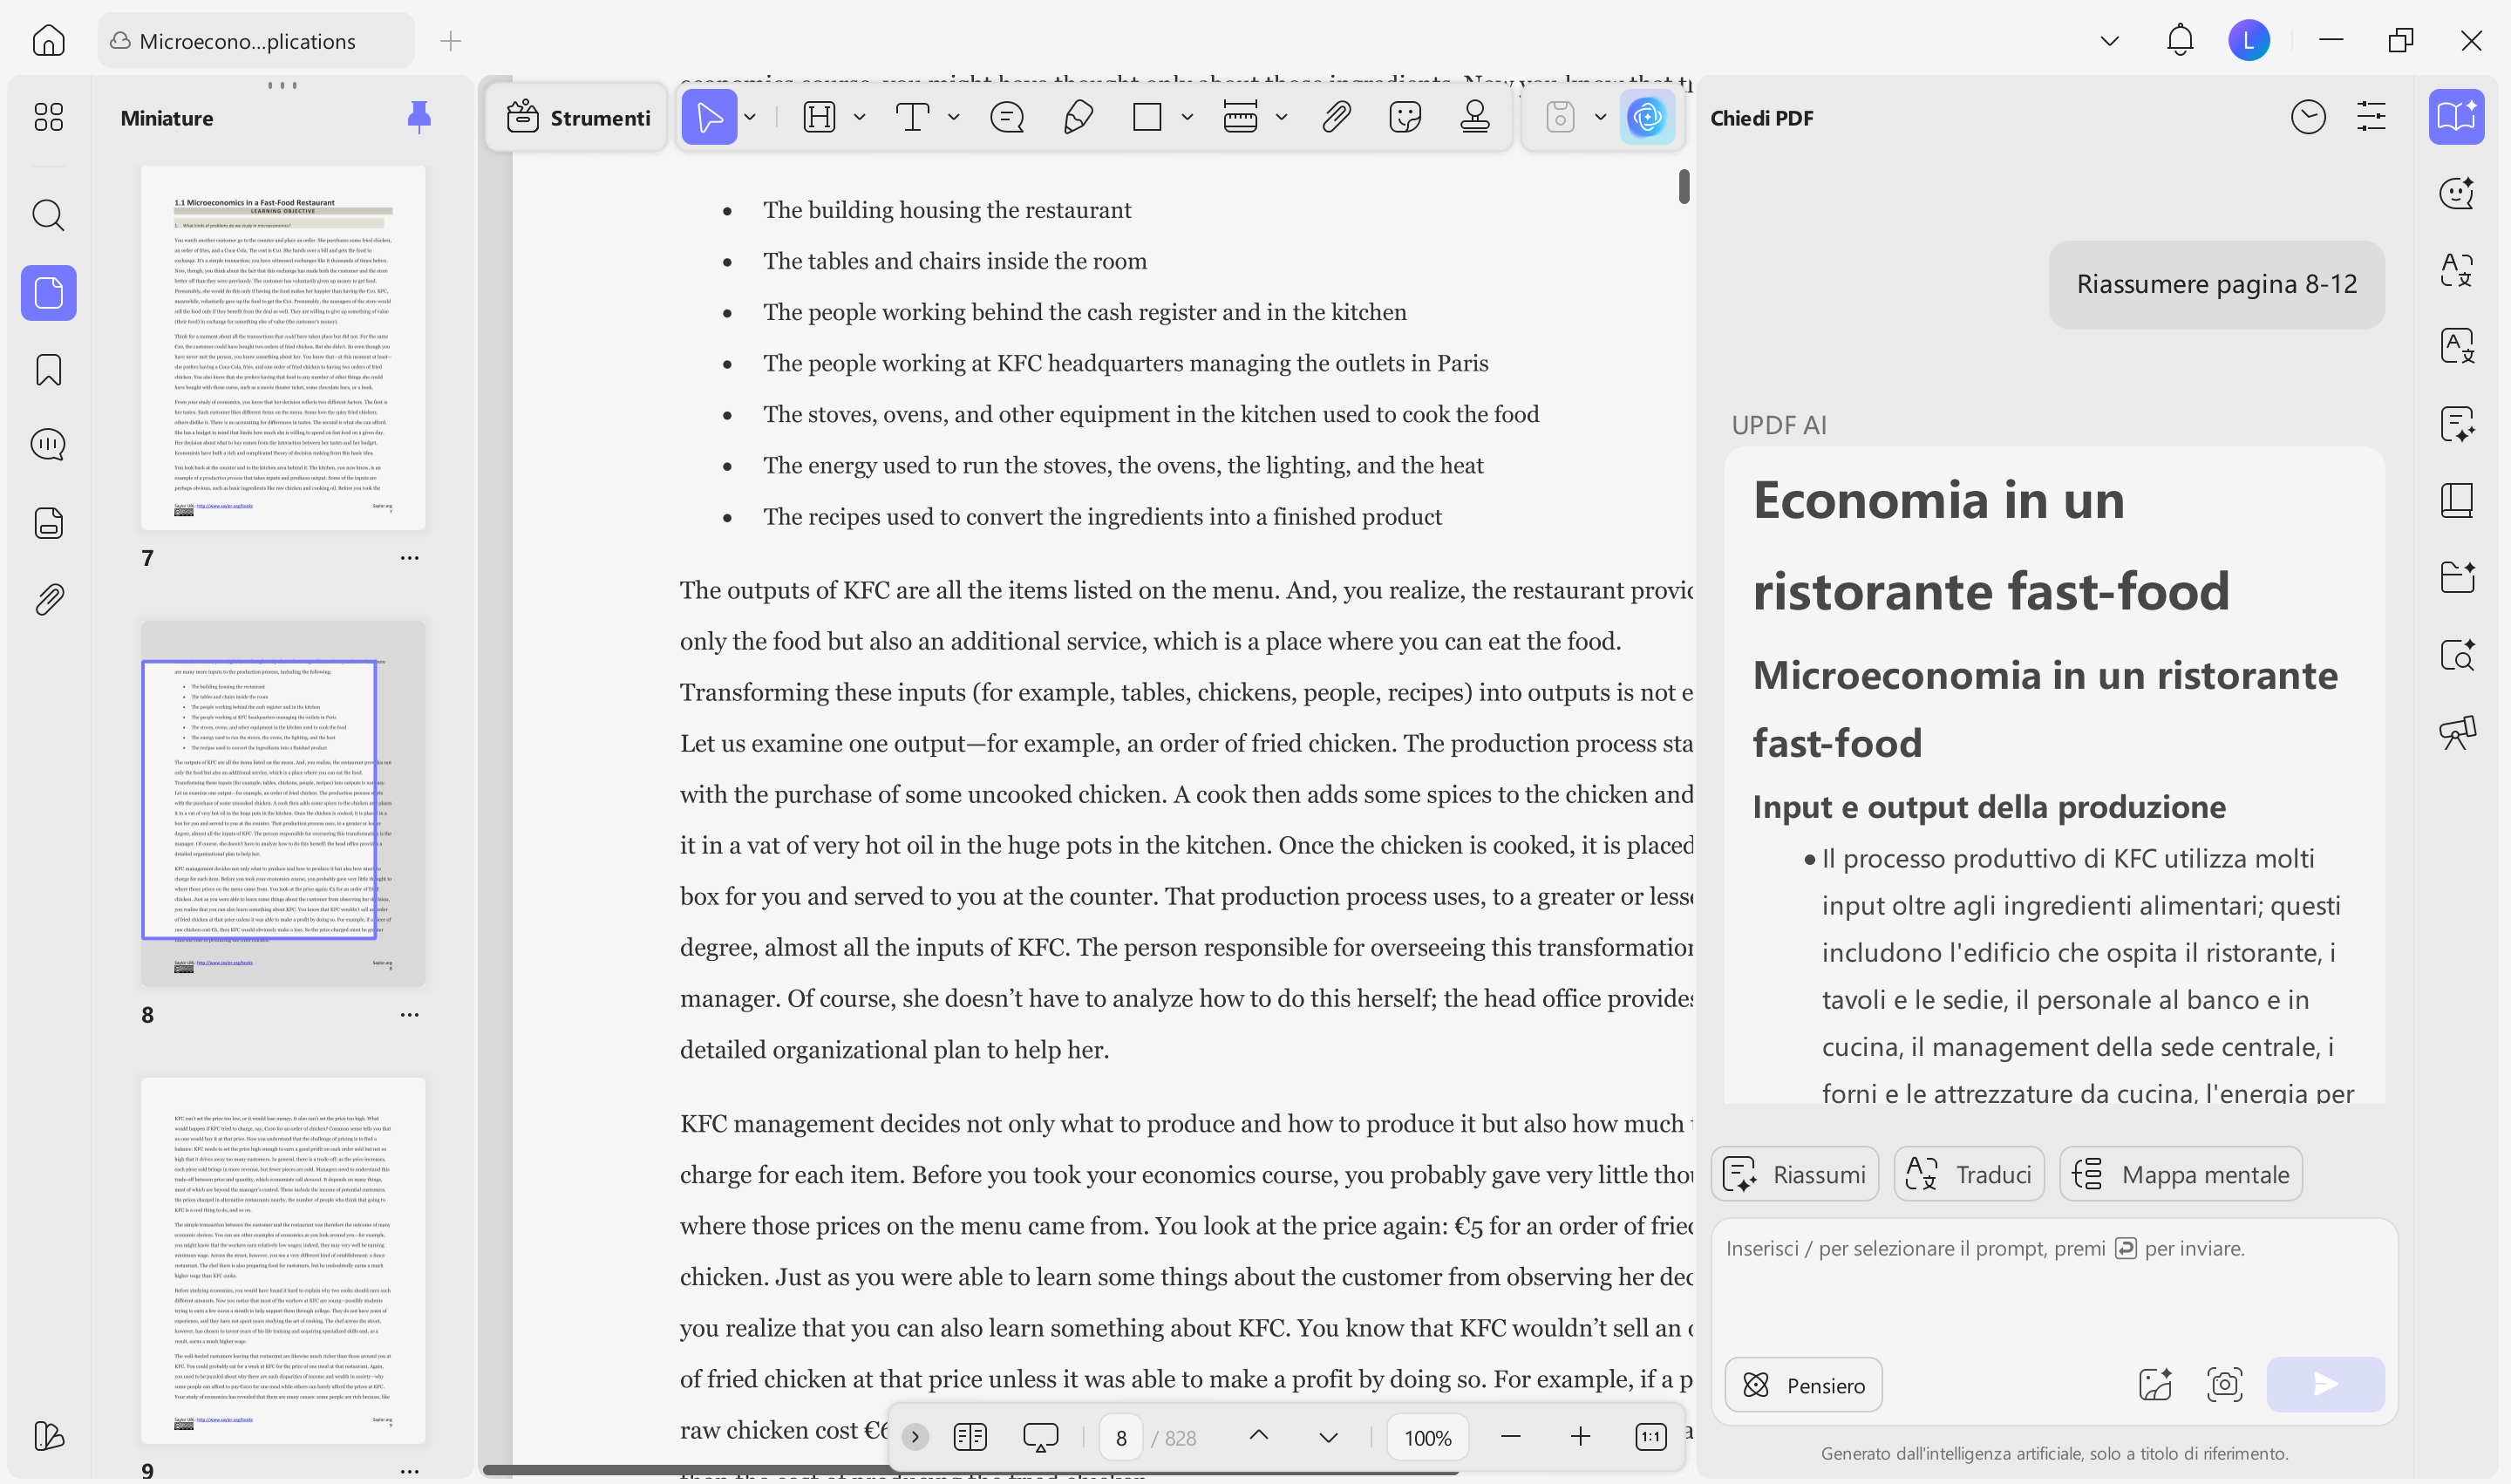Screen dimensions: 2511x1484
Task: Pin the Miniature panel
Action: point(419,117)
